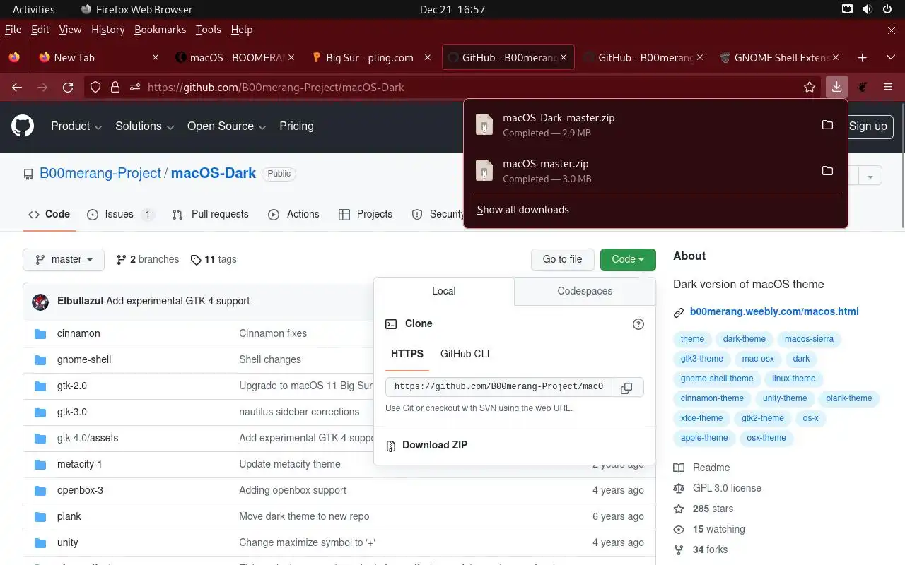Open system volume indicator in top bar

coord(868,9)
